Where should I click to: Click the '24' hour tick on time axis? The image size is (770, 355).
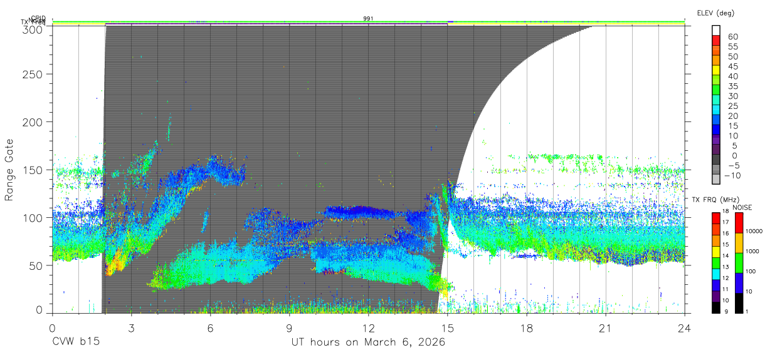pos(685,327)
